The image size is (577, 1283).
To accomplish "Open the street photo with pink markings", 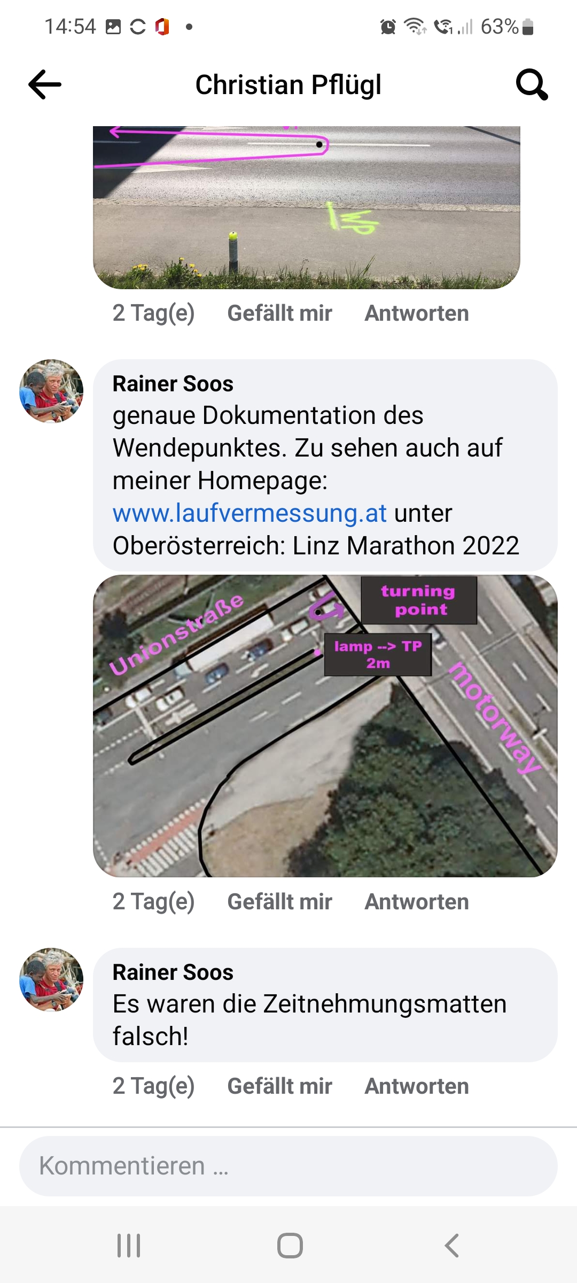I will (307, 207).
